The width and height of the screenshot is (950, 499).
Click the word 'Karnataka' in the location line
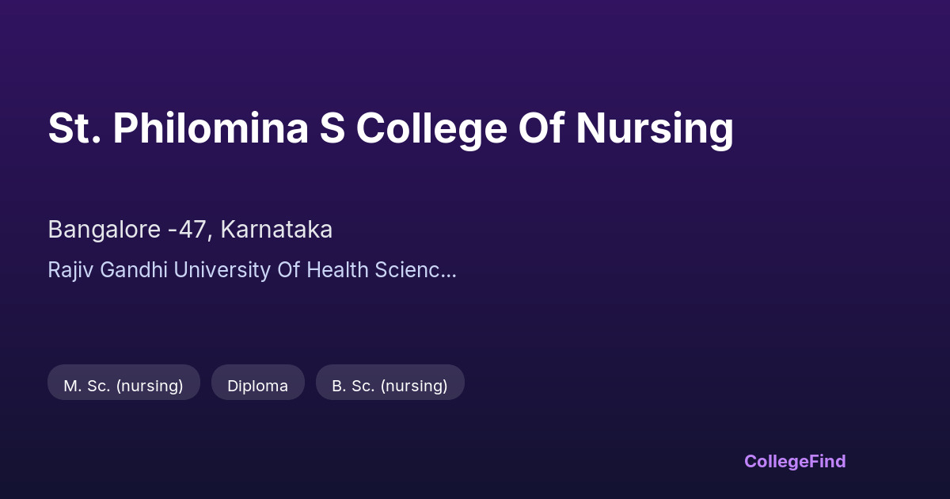276,230
